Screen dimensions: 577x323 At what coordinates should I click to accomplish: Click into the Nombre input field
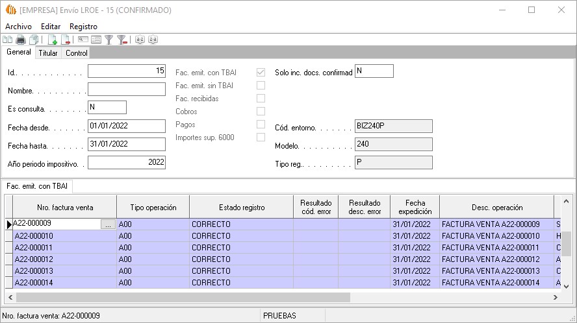[x=127, y=90]
